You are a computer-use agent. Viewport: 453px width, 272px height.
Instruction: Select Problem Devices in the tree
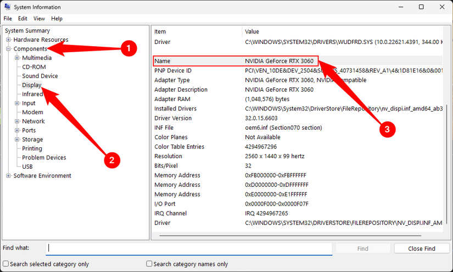44,158
